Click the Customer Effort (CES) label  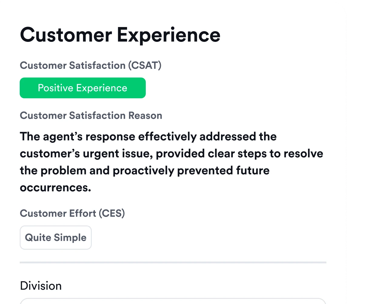[x=72, y=213]
